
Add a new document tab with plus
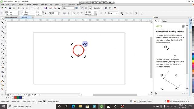click(32, 18)
